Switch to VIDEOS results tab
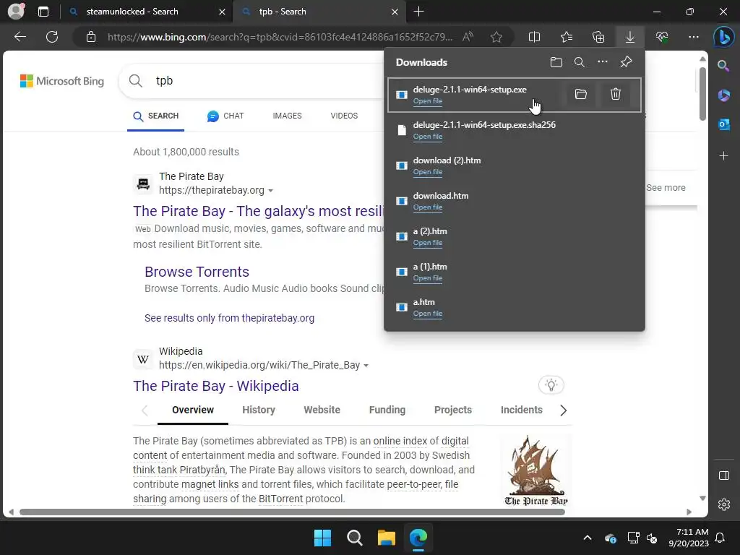 pos(344,116)
